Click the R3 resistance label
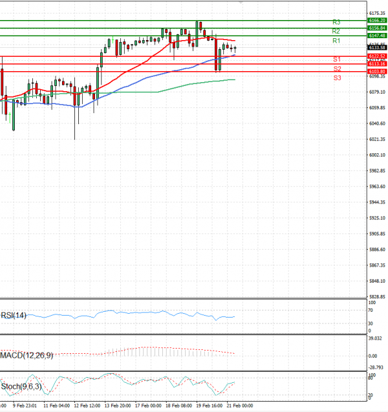 pos(336,23)
